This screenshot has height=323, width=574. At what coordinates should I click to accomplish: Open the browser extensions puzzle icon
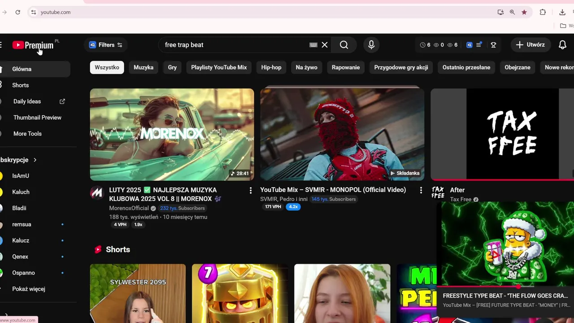[543, 12]
